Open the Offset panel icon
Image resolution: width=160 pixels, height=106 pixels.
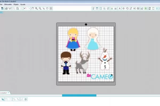[142, 8]
